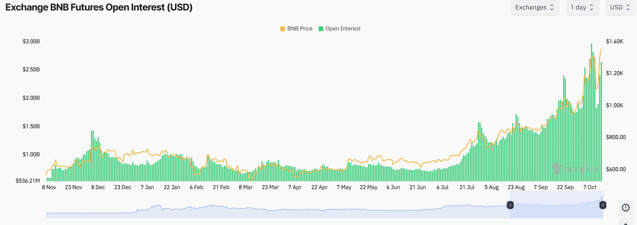Click the yellow BNB Price legend swatch
Viewport: 637px width, 225px height.
tap(282, 29)
